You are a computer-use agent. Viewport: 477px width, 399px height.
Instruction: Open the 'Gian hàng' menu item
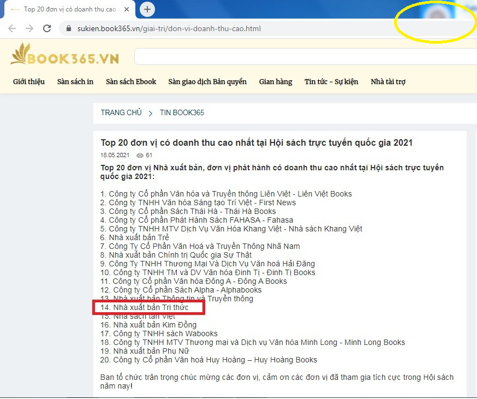tap(276, 81)
